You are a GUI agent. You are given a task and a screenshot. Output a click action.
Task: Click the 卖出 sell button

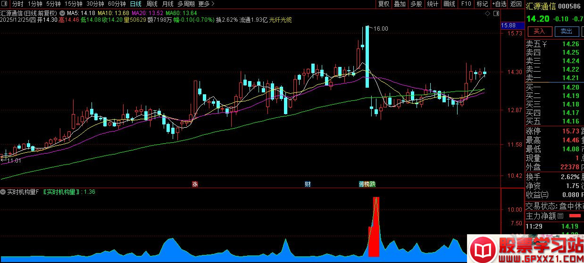click(566, 31)
